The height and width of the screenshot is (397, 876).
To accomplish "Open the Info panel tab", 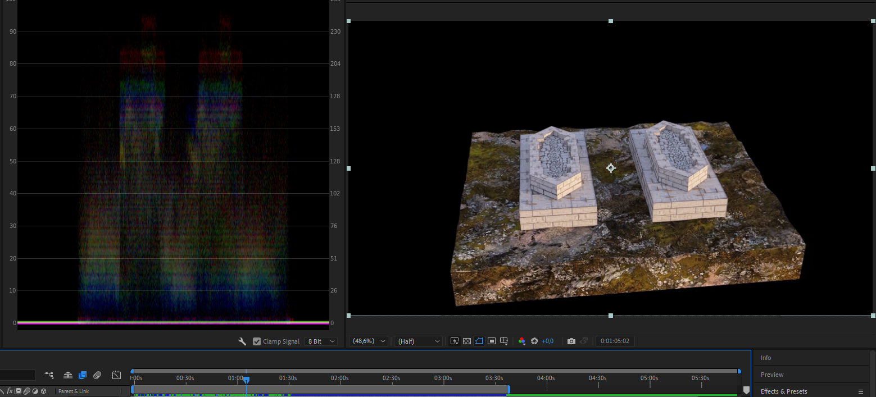I will click(766, 358).
